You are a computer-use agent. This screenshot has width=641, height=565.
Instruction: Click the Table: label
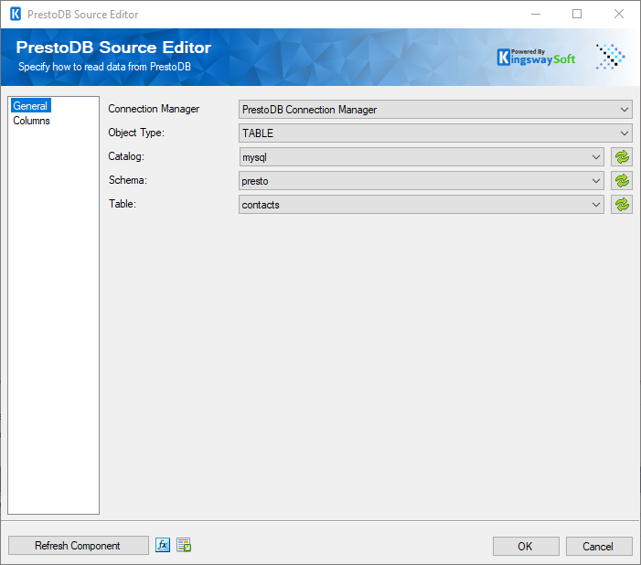[x=123, y=204]
